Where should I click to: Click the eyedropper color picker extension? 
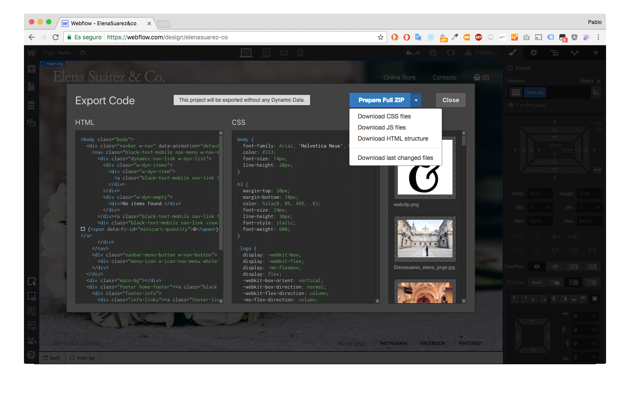pos(455,37)
